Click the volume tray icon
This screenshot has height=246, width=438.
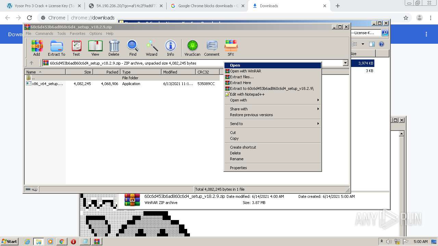389,242
